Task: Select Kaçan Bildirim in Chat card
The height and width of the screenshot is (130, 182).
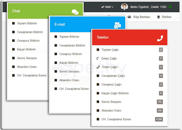Action: click(x=26, y=49)
